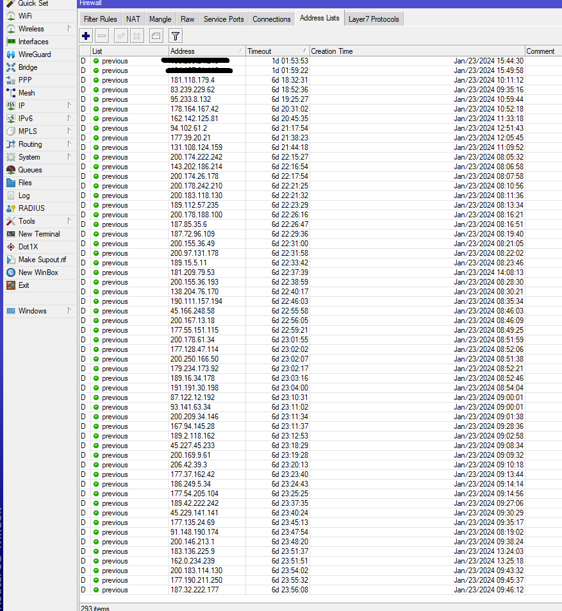The image size is (562, 611).
Task: Toggle sort order on the Timeout column
Action: pyautogui.click(x=276, y=51)
